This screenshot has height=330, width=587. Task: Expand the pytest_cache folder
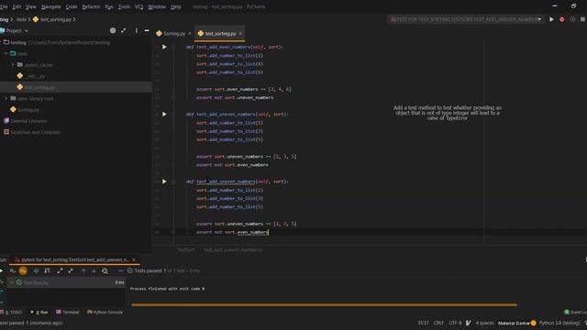pos(13,65)
